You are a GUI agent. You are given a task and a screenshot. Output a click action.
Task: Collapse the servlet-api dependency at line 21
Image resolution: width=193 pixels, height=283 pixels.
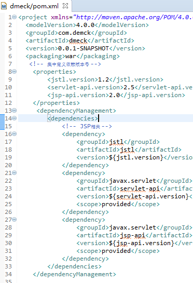coord(15,173)
